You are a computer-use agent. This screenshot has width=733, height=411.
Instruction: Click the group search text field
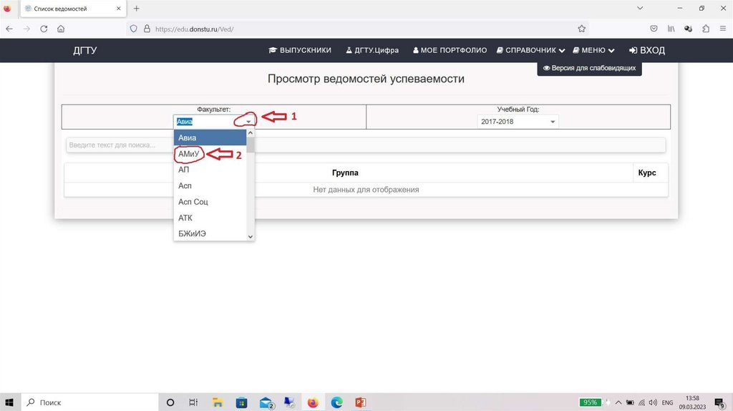pos(365,145)
